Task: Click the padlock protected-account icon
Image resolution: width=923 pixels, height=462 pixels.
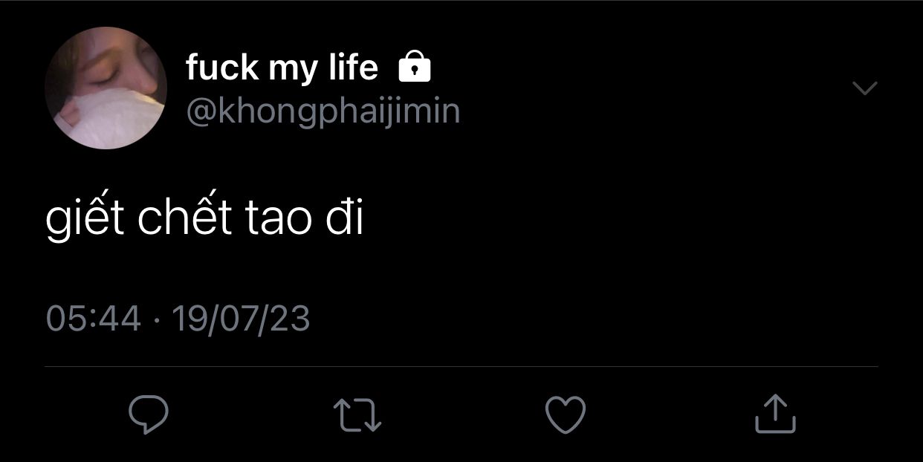Action: pos(415,68)
